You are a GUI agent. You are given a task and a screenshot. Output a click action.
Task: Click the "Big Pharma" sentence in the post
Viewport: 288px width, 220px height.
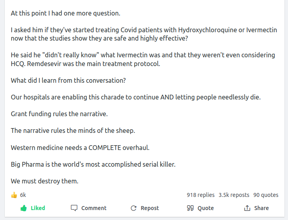coord(93,164)
